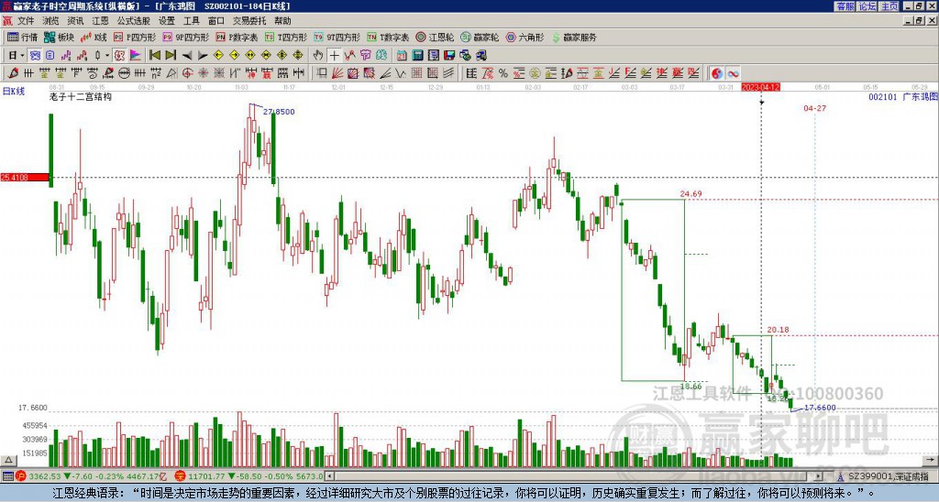Viewport: 939px width, 502px height.
Task: Open 赢家服务 service page
Action: click(574, 37)
